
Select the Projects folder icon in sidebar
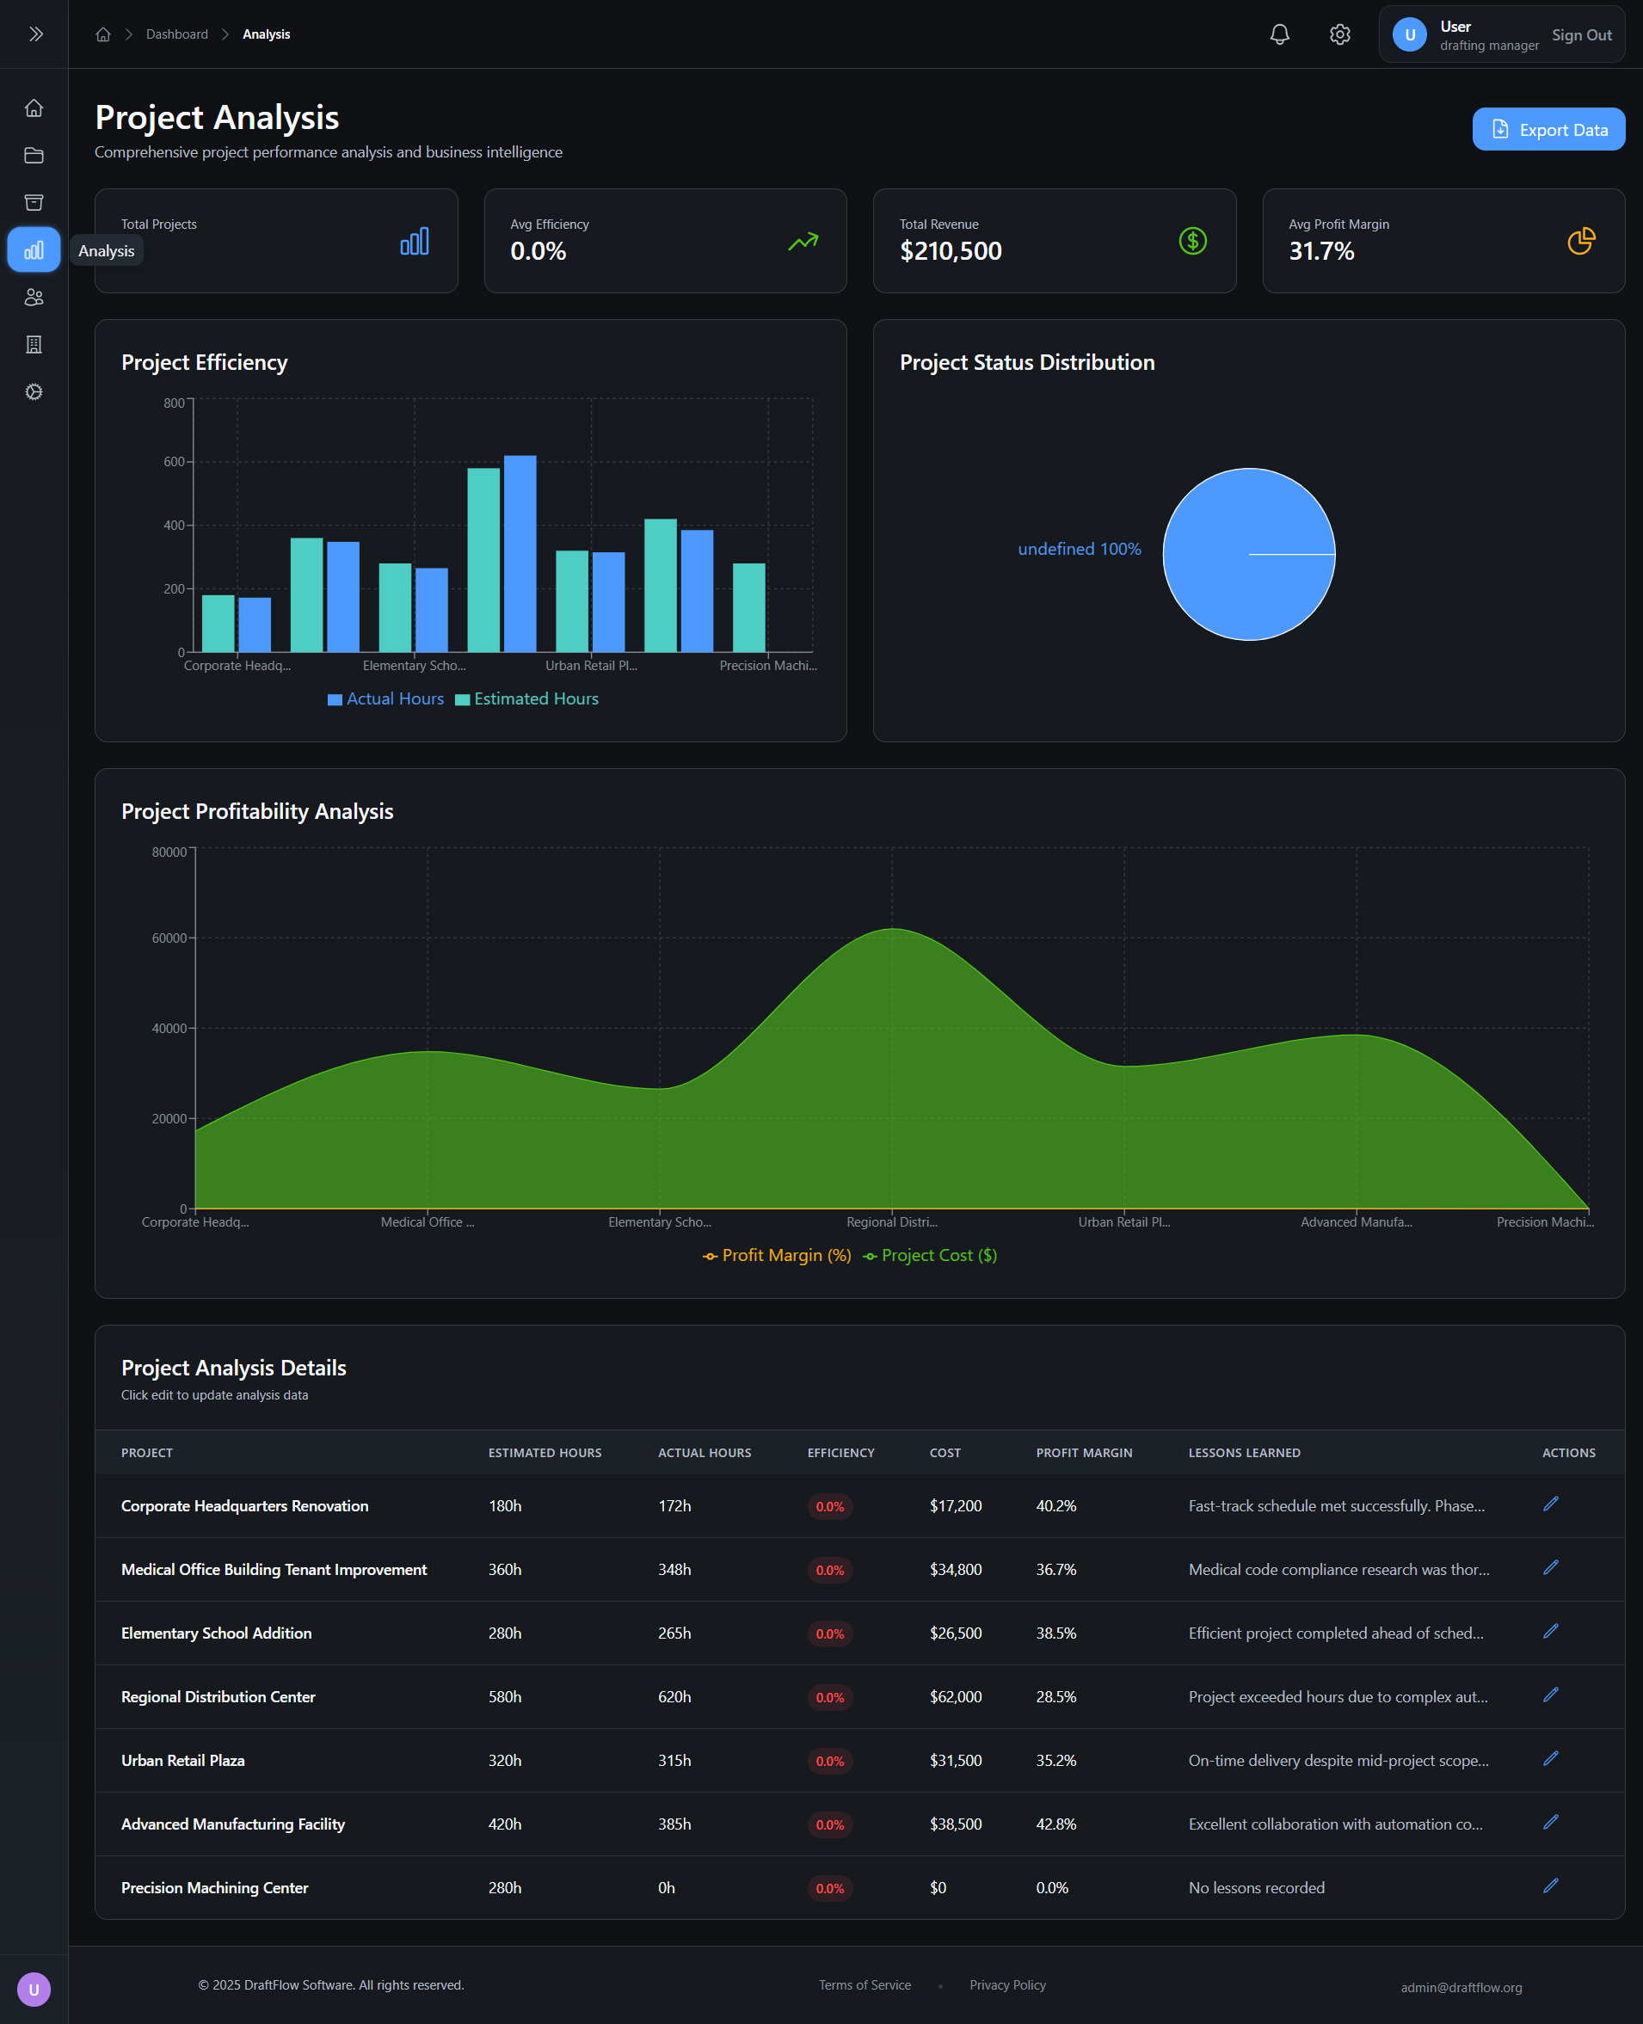click(34, 155)
